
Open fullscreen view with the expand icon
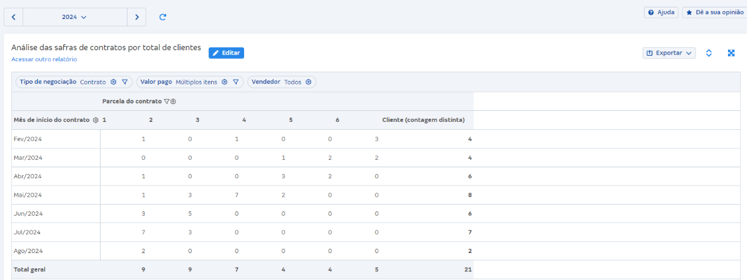click(731, 53)
